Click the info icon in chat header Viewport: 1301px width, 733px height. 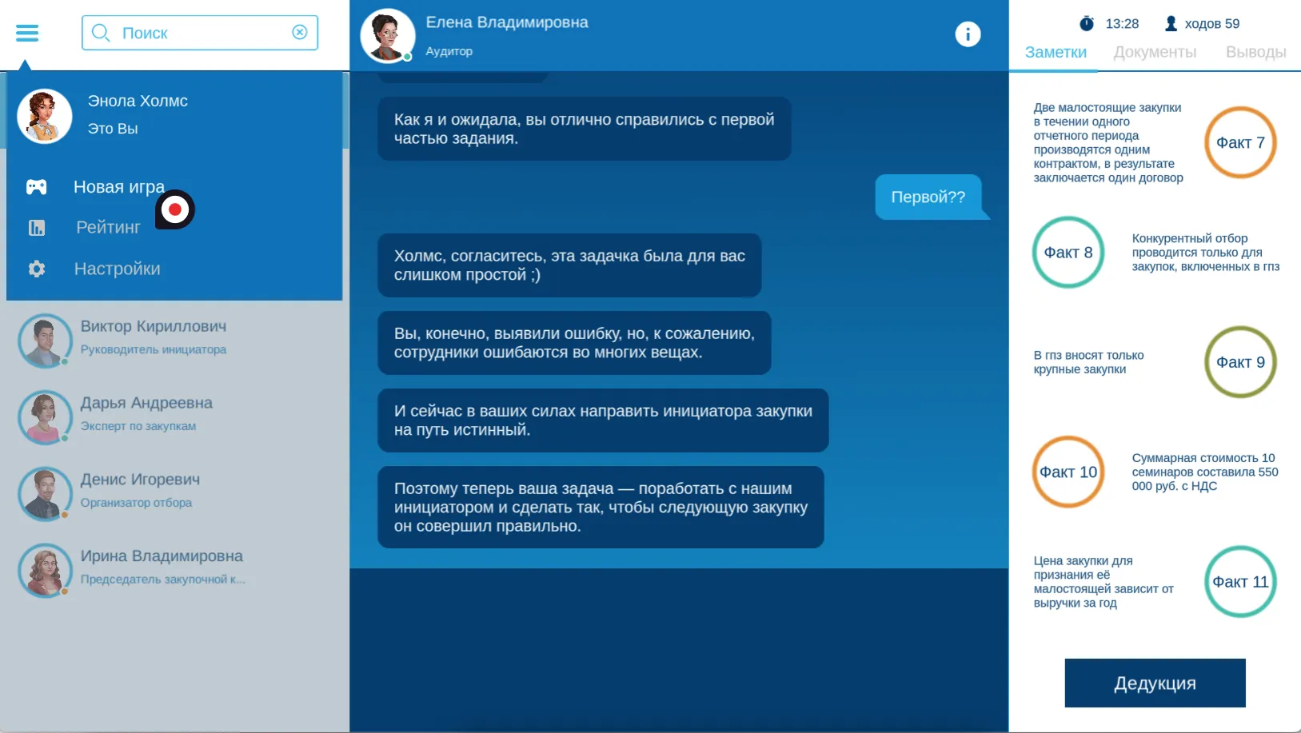point(968,34)
